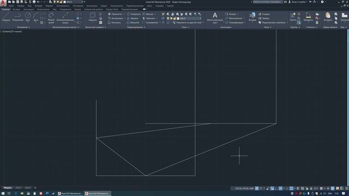Toggle transparency display in status bar

303,188
